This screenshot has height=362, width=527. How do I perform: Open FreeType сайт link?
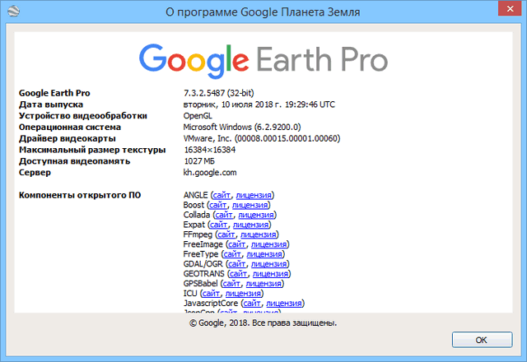coord(232,254)
